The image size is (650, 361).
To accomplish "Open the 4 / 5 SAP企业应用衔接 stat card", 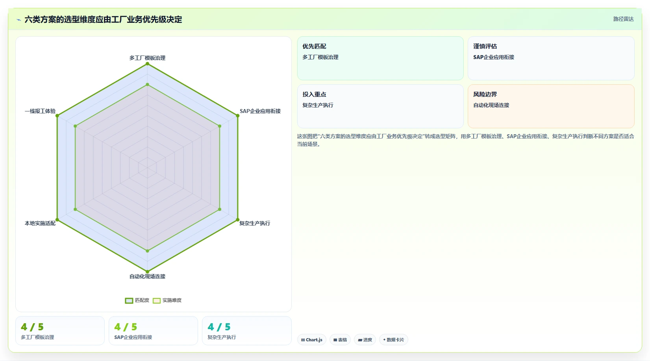I will click(x=153, y=331).
